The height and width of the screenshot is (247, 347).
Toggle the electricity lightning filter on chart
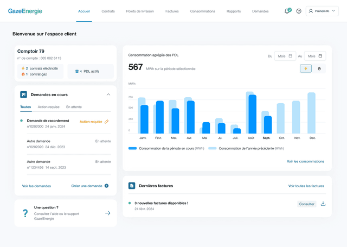click(306, 68)
